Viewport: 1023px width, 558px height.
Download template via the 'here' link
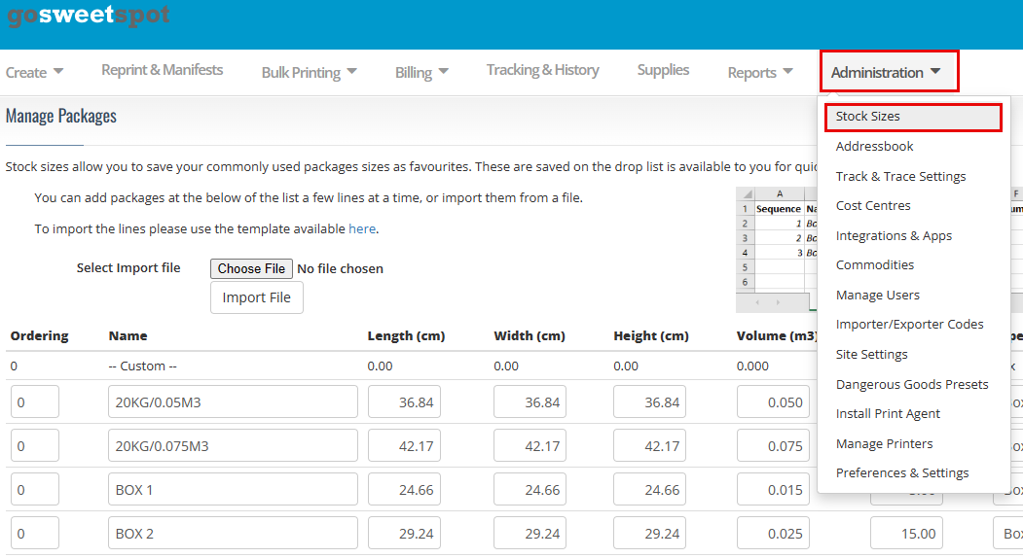coord(361,229)
